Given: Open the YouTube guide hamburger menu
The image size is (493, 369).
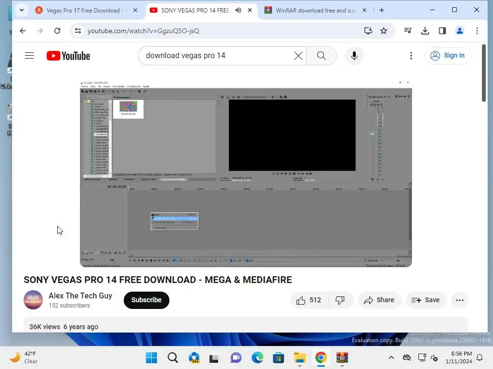Looking at the screenshot, I should (29, 56).
